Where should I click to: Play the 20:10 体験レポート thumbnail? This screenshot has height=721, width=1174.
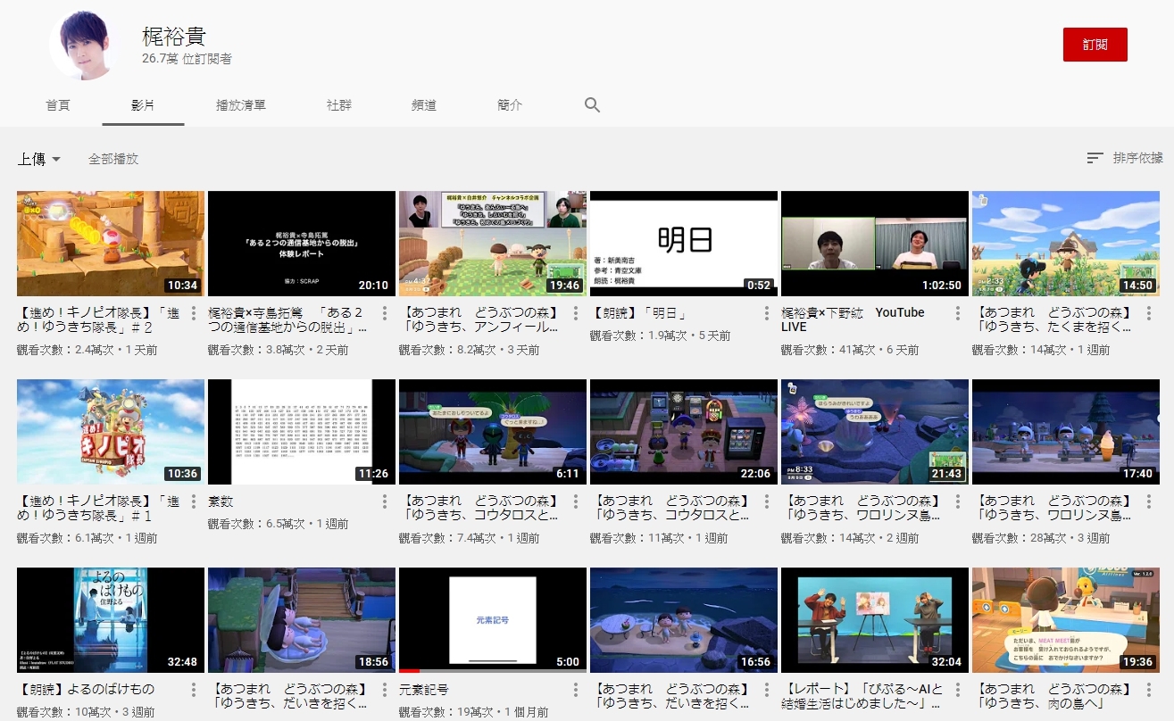(302, 244)
